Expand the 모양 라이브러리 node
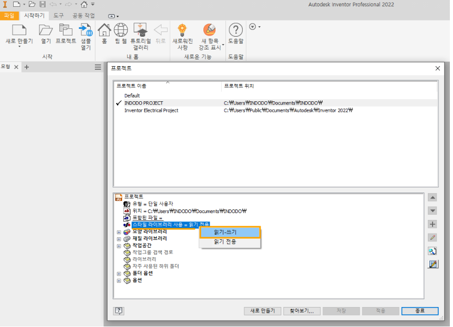The height and width of the screenshot is (327, 453). pyautogui.click(x=118, y=232)
